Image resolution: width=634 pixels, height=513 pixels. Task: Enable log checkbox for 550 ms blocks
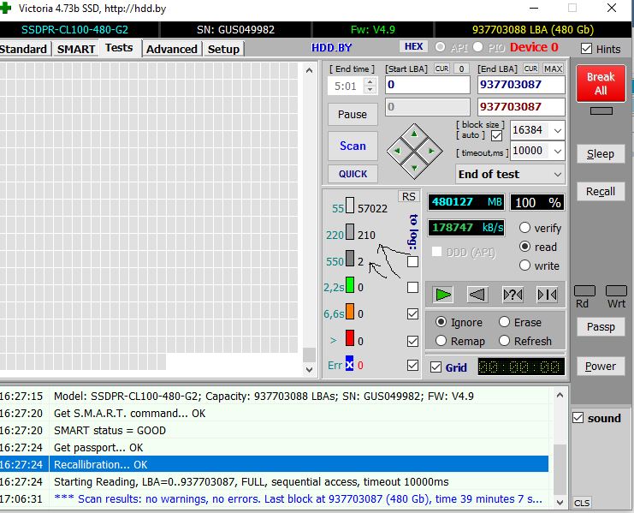coord(413,262)
